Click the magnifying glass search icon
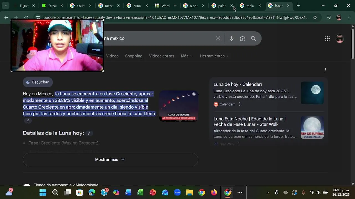 pos(253,38)
